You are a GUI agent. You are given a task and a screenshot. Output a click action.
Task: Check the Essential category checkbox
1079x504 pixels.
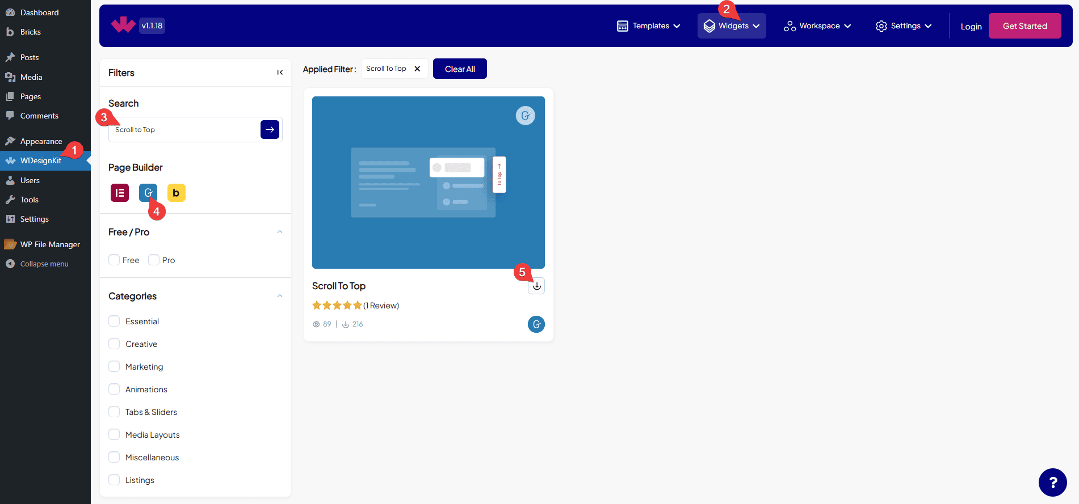point(114,321)
